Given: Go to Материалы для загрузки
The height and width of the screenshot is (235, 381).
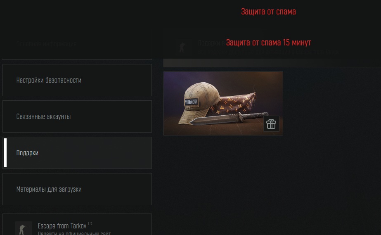Looking at the screenshot, I should pos(77,189).
